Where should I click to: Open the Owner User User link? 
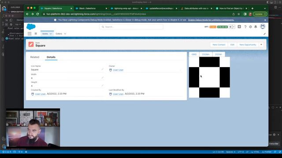[x=118, y=70]
